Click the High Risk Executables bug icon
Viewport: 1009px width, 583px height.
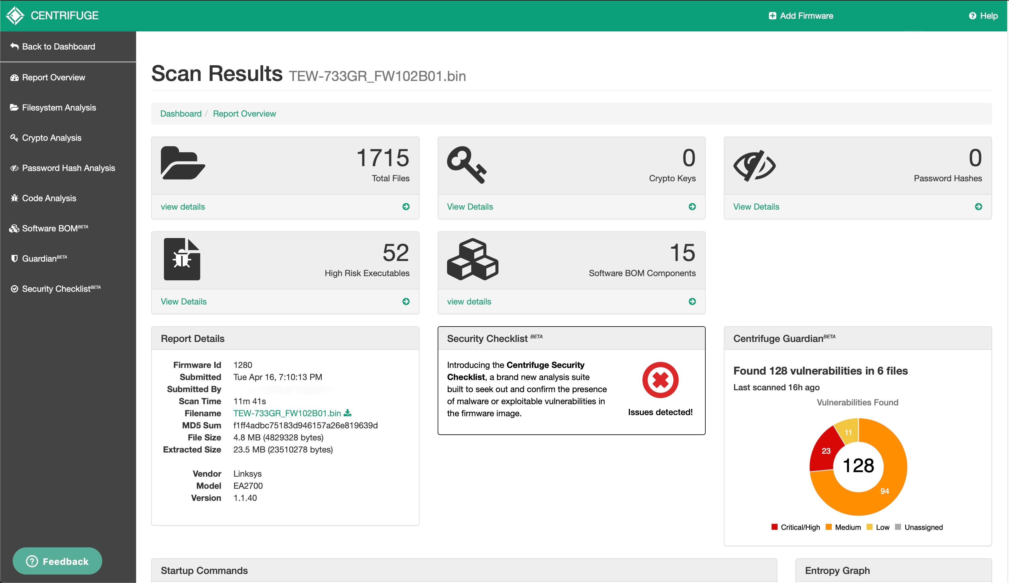182,259
